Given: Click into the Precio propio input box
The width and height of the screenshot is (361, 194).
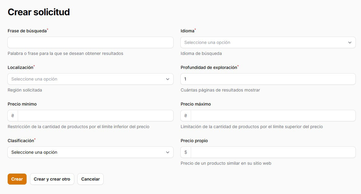Looking at the screenshot, I should point(273,152).
